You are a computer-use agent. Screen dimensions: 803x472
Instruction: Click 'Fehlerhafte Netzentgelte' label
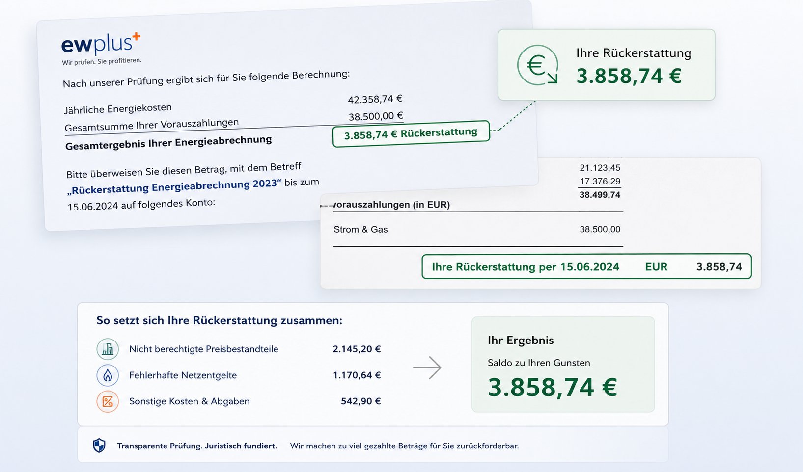point(183,375)
